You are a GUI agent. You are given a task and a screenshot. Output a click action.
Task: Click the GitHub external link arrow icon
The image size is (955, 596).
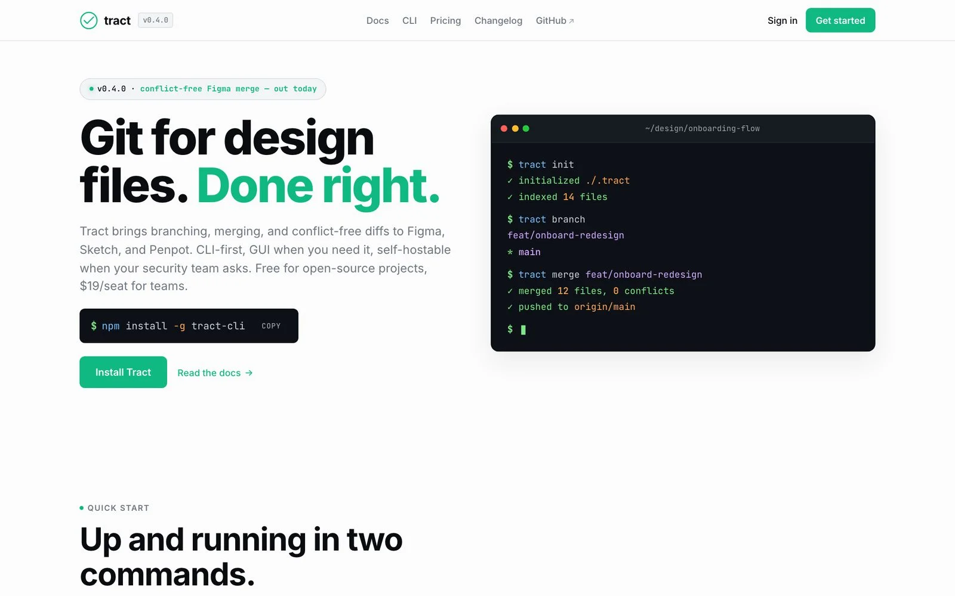pyautogui.click(x=571, y=21)
